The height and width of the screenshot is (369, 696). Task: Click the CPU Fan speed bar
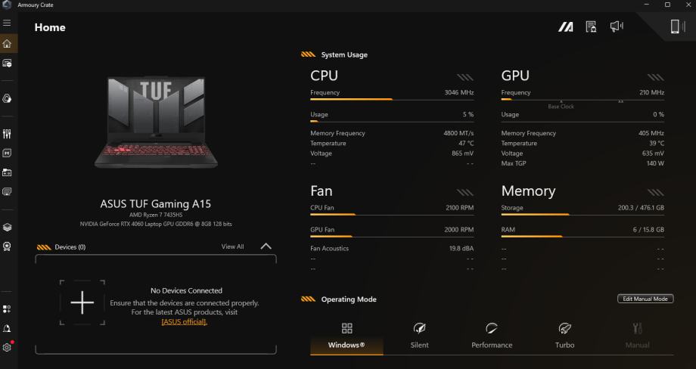tap(392, 215)
